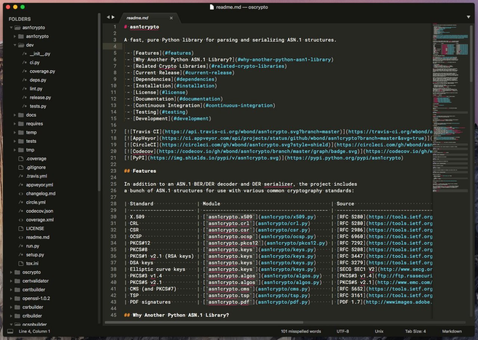Open tests.py file
The image size is (478, 340).
[38, 106]
